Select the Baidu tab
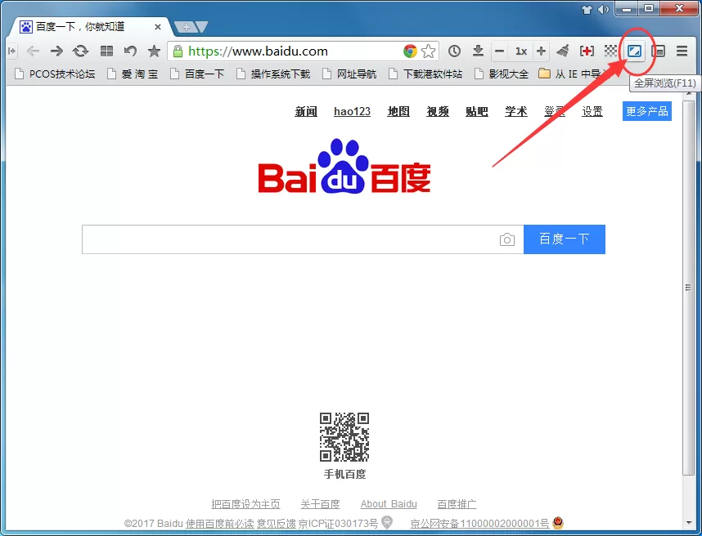This screenshot has width=702, height=536. 89,27
